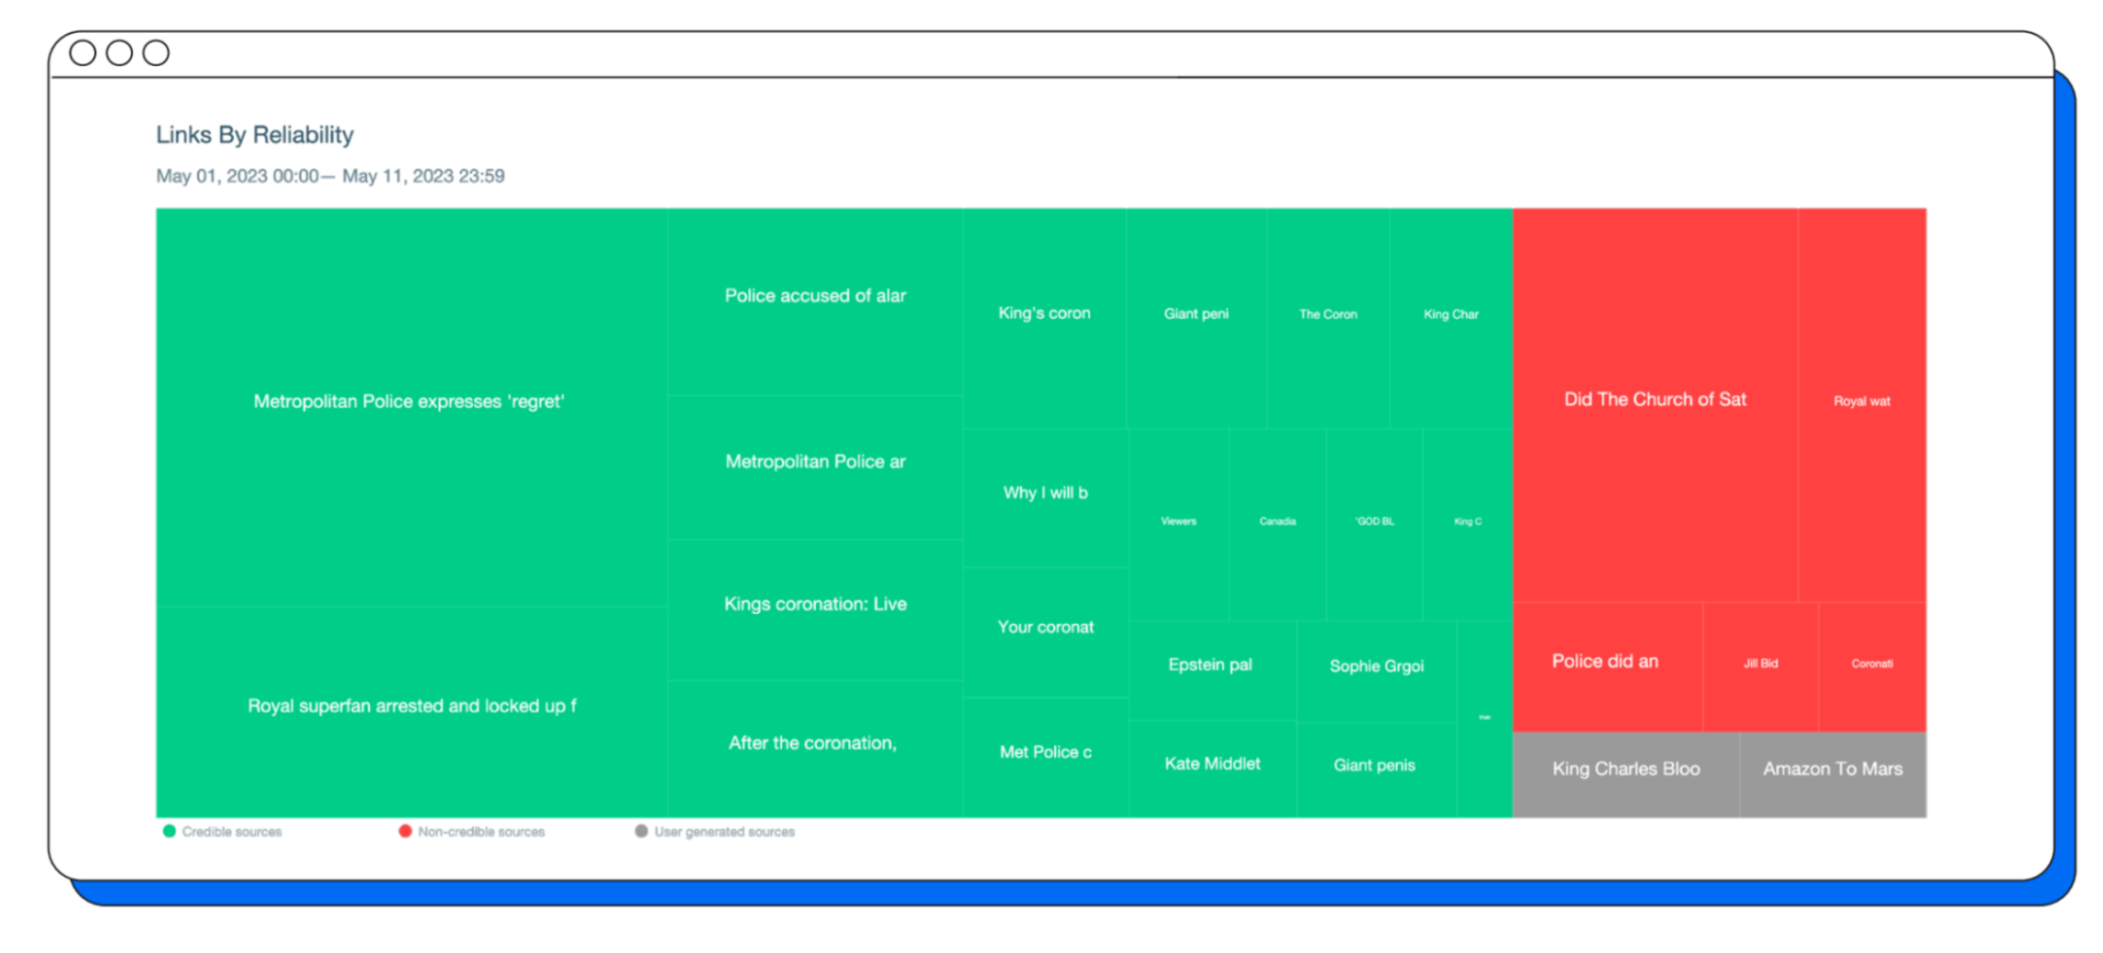Select the 'Royal superfan arrested' treemap tile
The image size is (2103, 953).
tap(412, 706)
